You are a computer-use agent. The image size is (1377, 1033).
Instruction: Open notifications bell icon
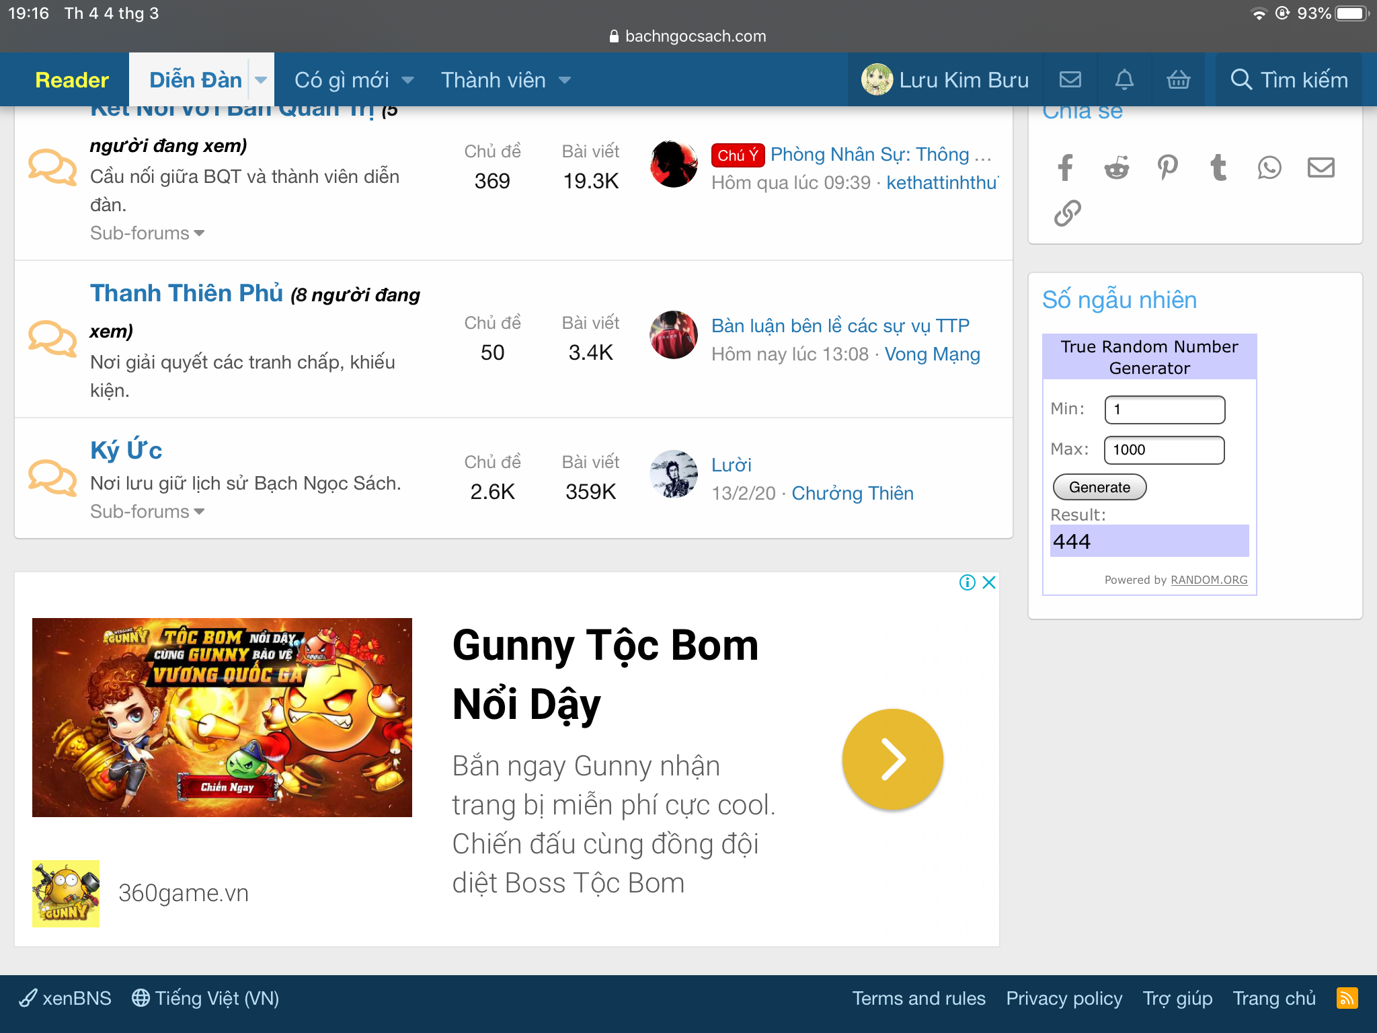1124,80
